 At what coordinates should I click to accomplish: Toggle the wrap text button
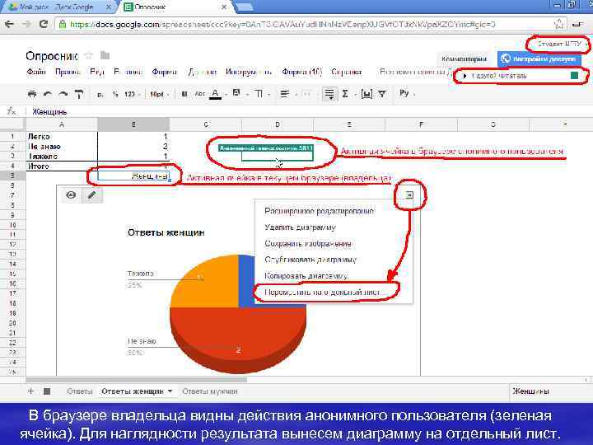[x=329, y=94]
